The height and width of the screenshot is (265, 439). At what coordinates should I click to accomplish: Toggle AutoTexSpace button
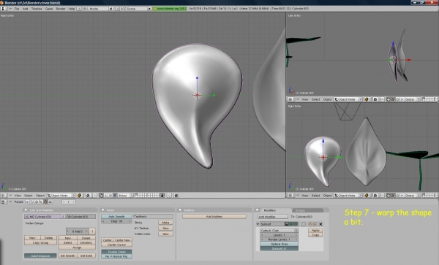point(40,256)
